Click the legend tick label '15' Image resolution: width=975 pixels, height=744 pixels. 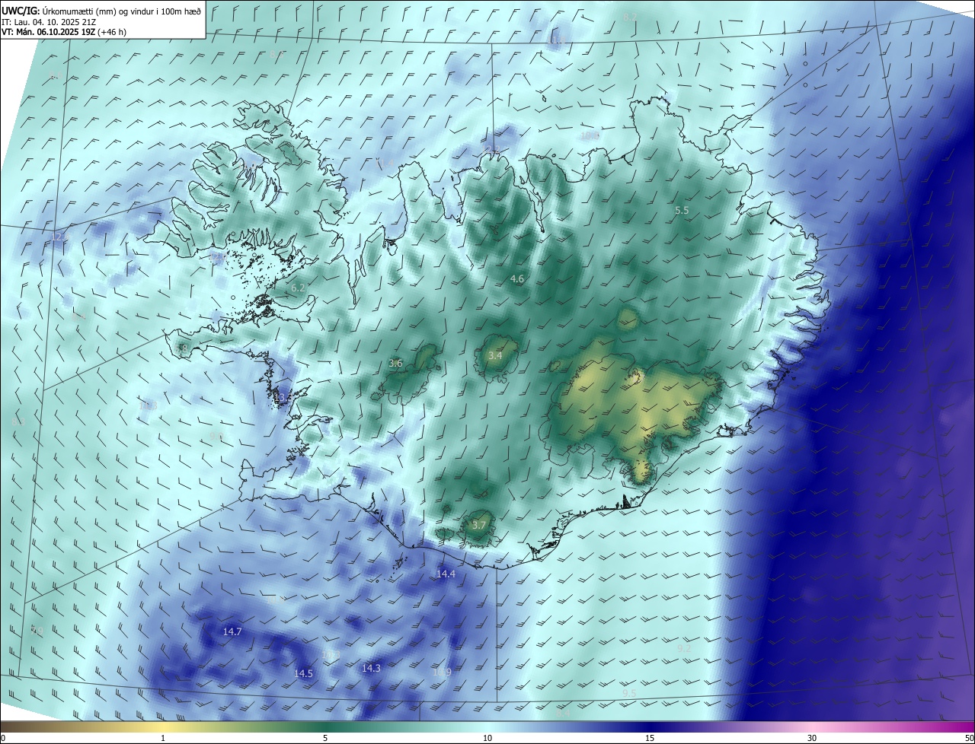pyautogui.click(x=650, y=738)
